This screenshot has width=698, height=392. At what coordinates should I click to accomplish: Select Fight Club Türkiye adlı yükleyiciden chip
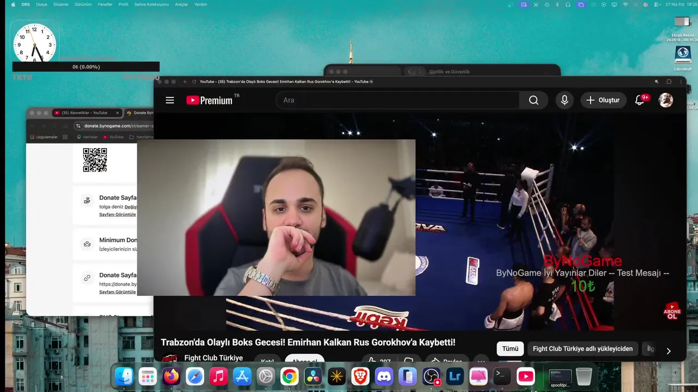point(583,349)
